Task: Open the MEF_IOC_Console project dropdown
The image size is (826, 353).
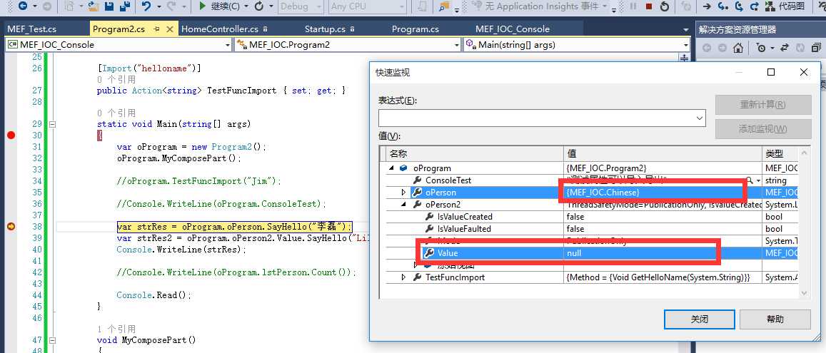Action: 228,45
